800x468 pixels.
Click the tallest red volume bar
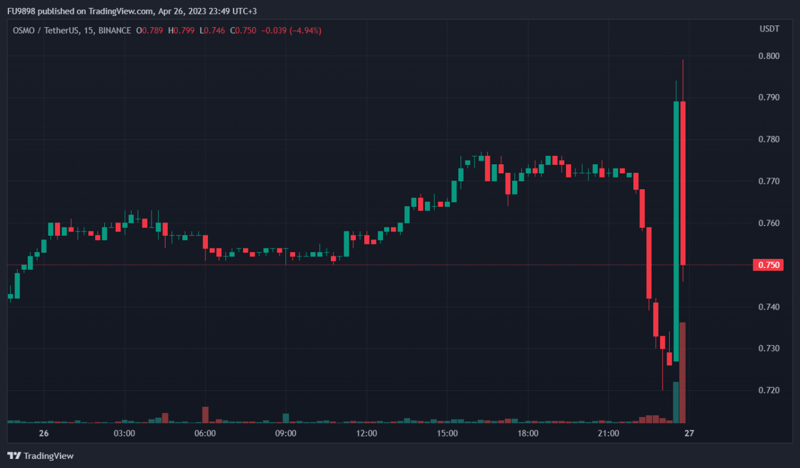[x=682, y=372]
